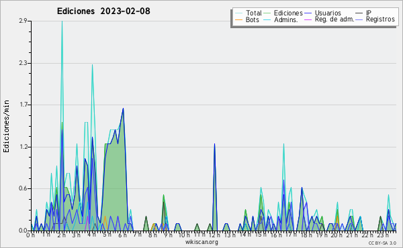Click the '0 h' x-axis label
This screenshot has width=403, height=248.
[31, 235]
